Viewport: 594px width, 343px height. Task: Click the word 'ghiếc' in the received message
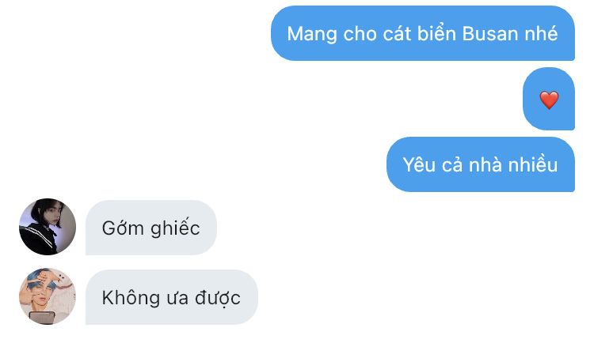(175, 228)
